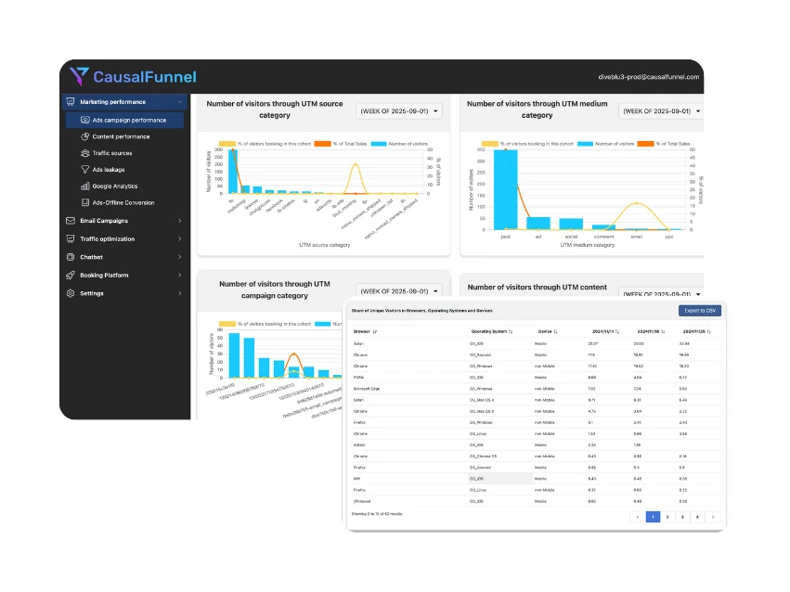Click the orange Total Sales swatch in UTM medium chart
This screenshot has height=592, width=790.
(644, 144)
